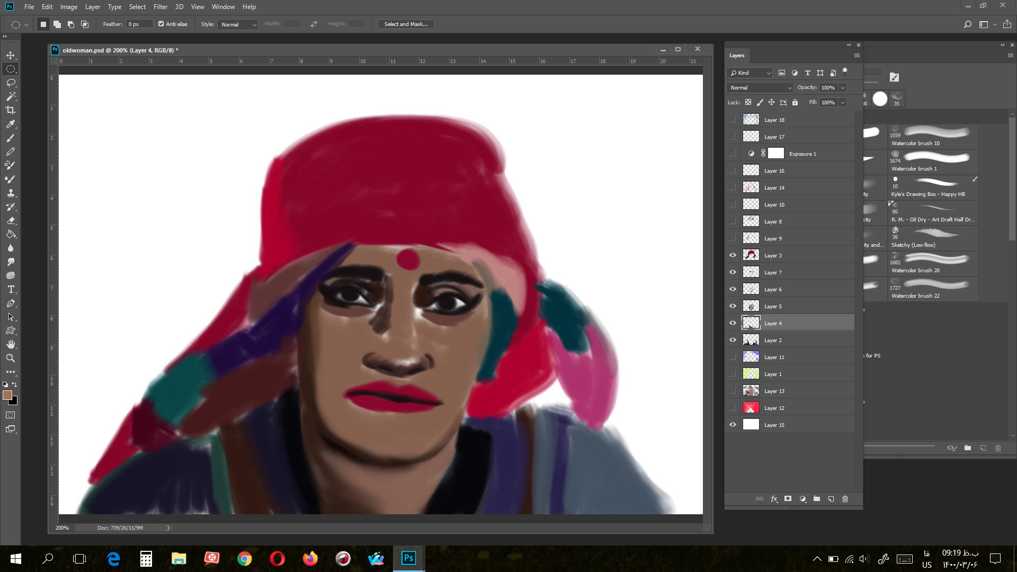This screenshot has height=572, width=1017.
Task: Open the Select menu
Action: 137,7
